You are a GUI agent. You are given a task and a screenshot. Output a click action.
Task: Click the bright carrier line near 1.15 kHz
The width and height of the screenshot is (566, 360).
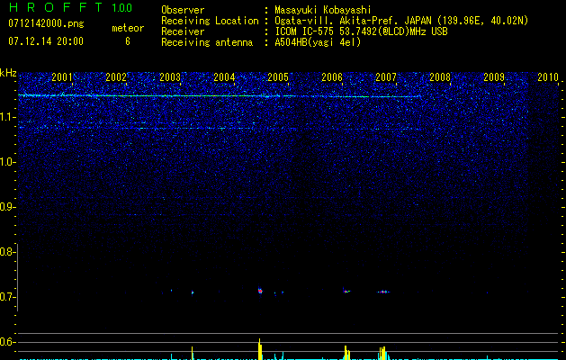click(220, 95)
